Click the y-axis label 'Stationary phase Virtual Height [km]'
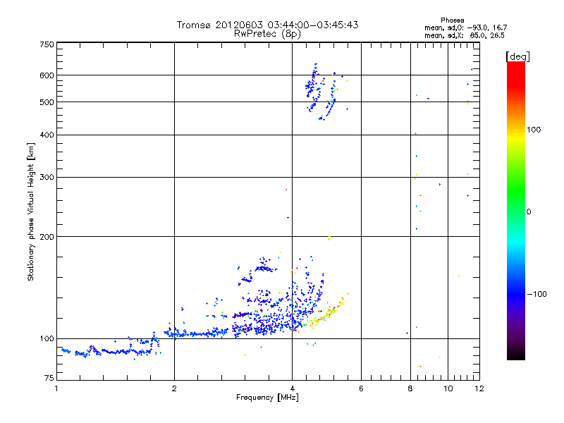564x423 pixels. click(31, 211)
